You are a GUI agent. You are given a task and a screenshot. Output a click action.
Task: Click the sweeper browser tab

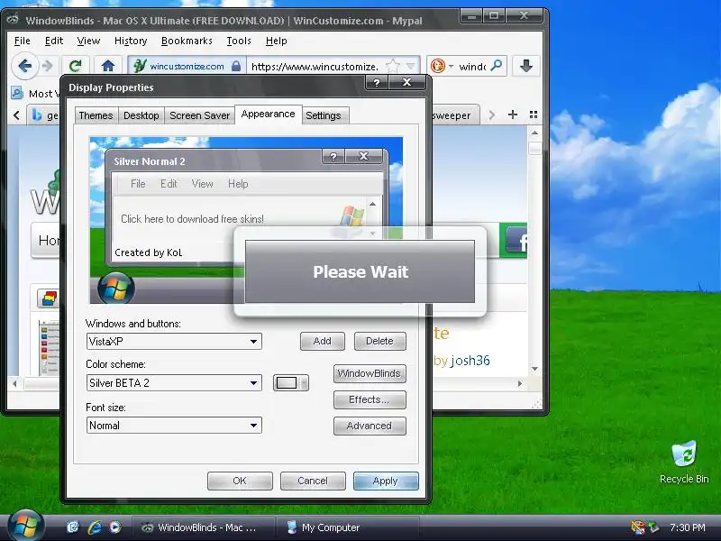pos(455,115)
